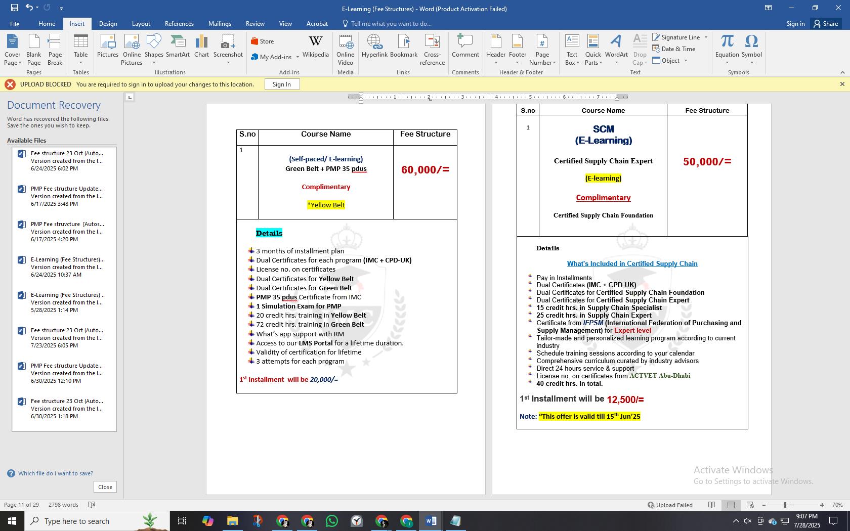Open Online Pictures tool
The height and width of the screenshot is (531, 850).
132,50
